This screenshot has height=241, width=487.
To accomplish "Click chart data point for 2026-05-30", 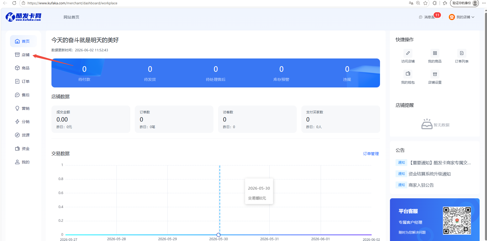I will click(x=219, y=235).
